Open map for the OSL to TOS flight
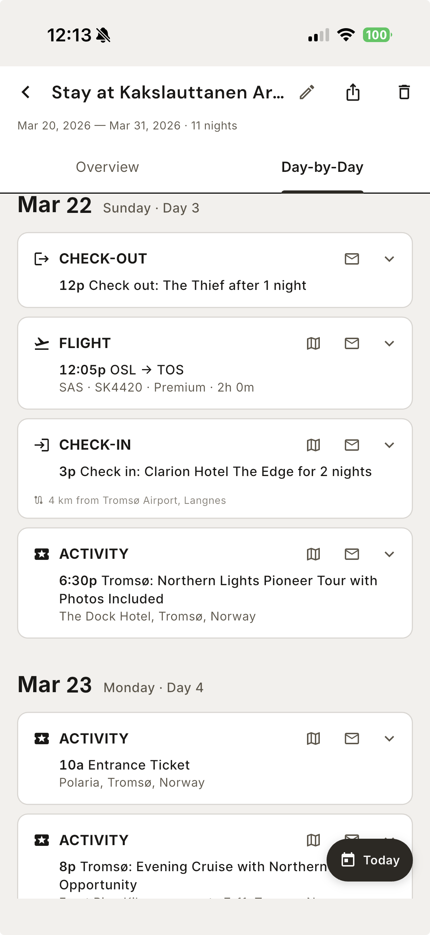 pyautogui.click(x=313, y=343)
